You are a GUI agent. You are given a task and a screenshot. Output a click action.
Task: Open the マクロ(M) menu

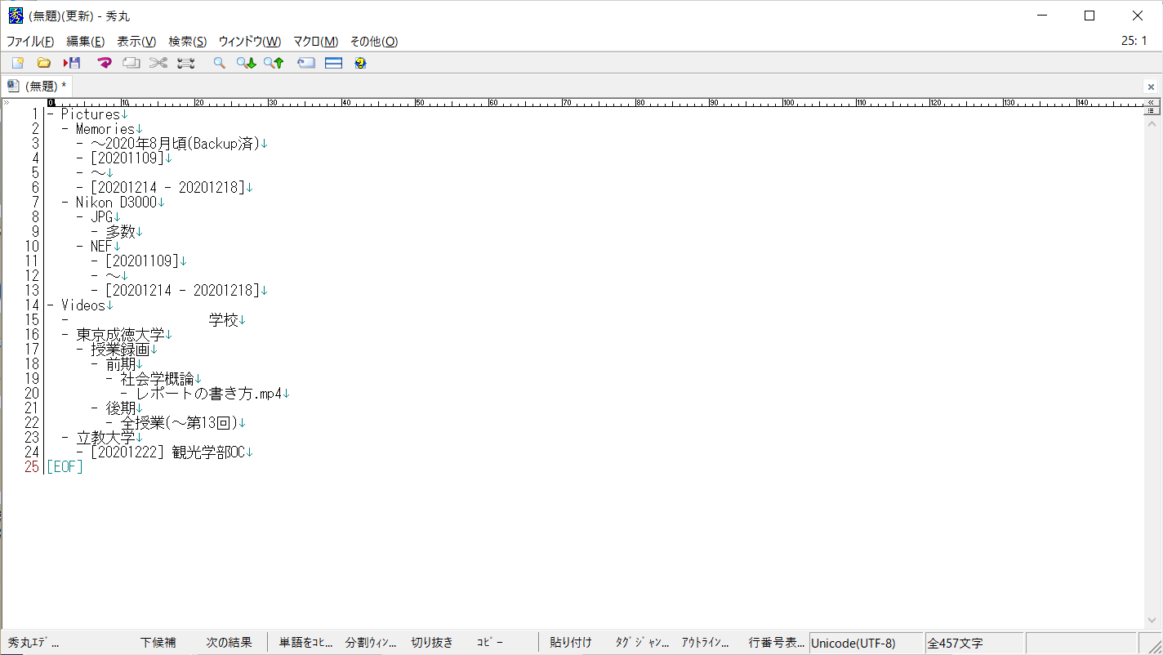point(315,42)
